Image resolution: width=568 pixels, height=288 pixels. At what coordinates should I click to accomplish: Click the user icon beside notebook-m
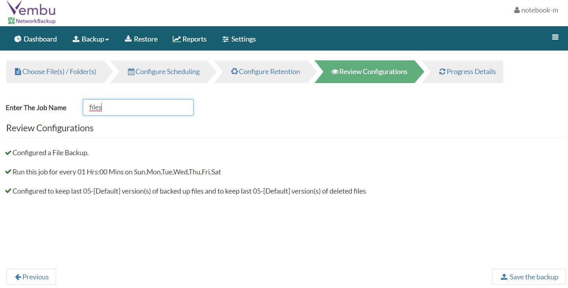(516, 10)
